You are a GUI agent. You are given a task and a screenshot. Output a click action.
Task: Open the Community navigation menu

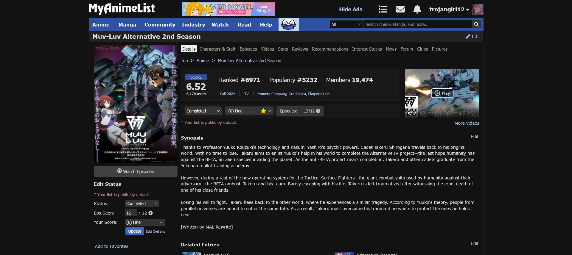coord(160,25)
